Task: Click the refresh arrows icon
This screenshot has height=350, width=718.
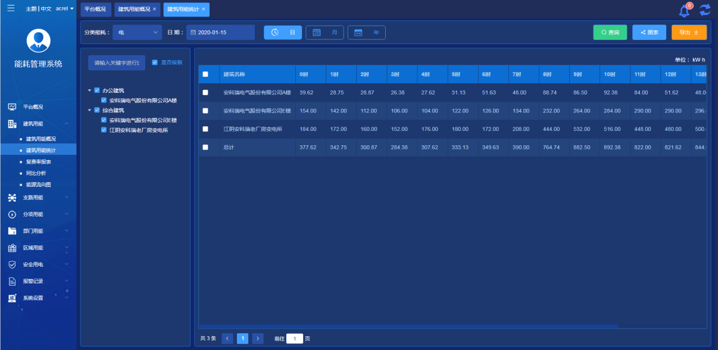Action: tap(705, 10)
